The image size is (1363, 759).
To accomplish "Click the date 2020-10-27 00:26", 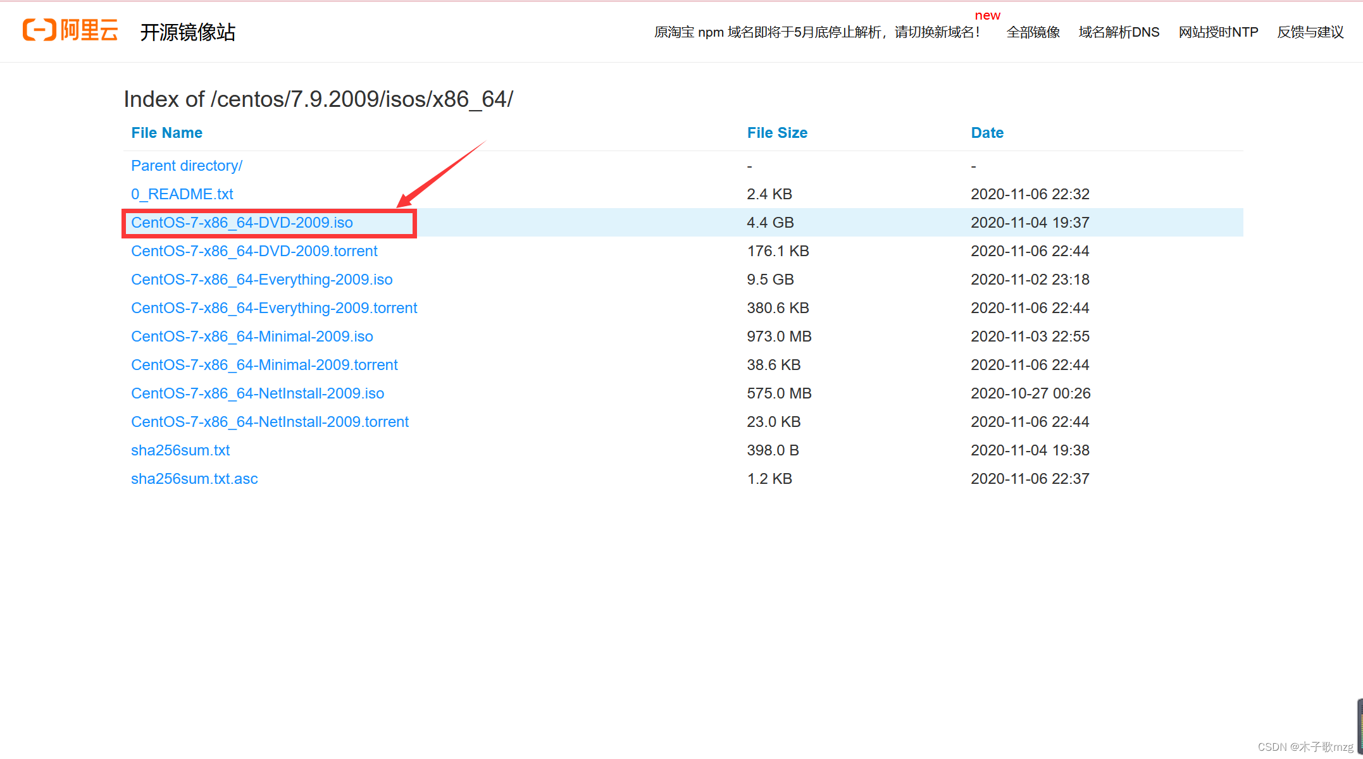I will [x=1031, y=393].
